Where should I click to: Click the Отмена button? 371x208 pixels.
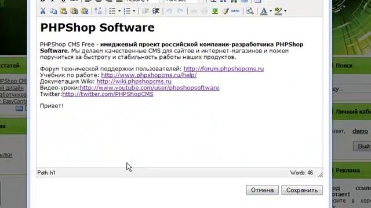[262, 190]
